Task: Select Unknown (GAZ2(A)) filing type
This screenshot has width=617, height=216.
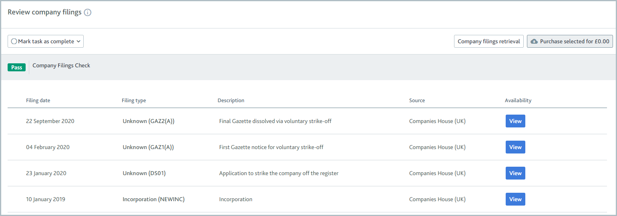Action: [x=149, y=121]
